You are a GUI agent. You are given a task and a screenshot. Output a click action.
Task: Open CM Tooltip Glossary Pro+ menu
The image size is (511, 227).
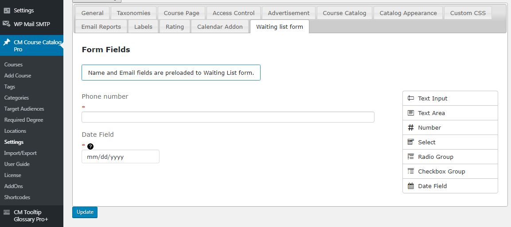tap(31, 215)
